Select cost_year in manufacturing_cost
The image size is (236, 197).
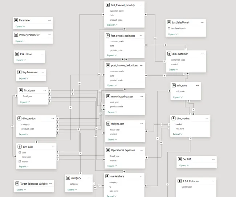(x=114, y=102)
